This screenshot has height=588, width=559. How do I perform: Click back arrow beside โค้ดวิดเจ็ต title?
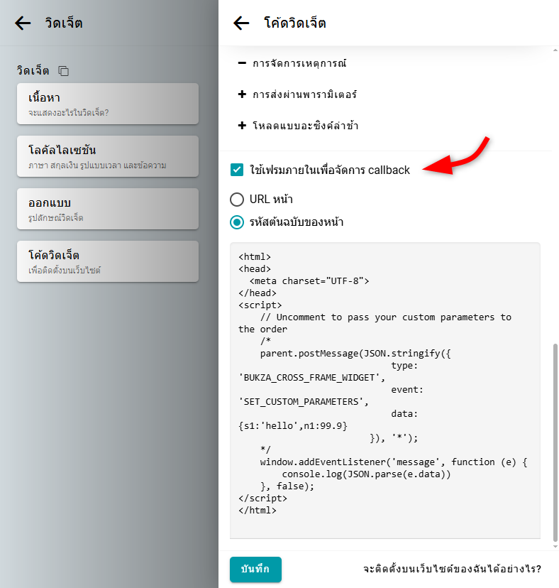pyautogui.click(x=241, y=23)
